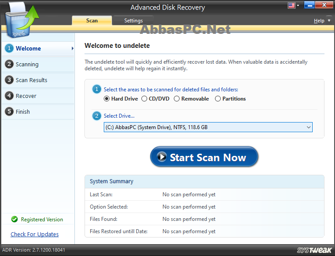335x256 pixels.
Task: Select Recover in the sidebar
Action: click(x=38, y=96)
